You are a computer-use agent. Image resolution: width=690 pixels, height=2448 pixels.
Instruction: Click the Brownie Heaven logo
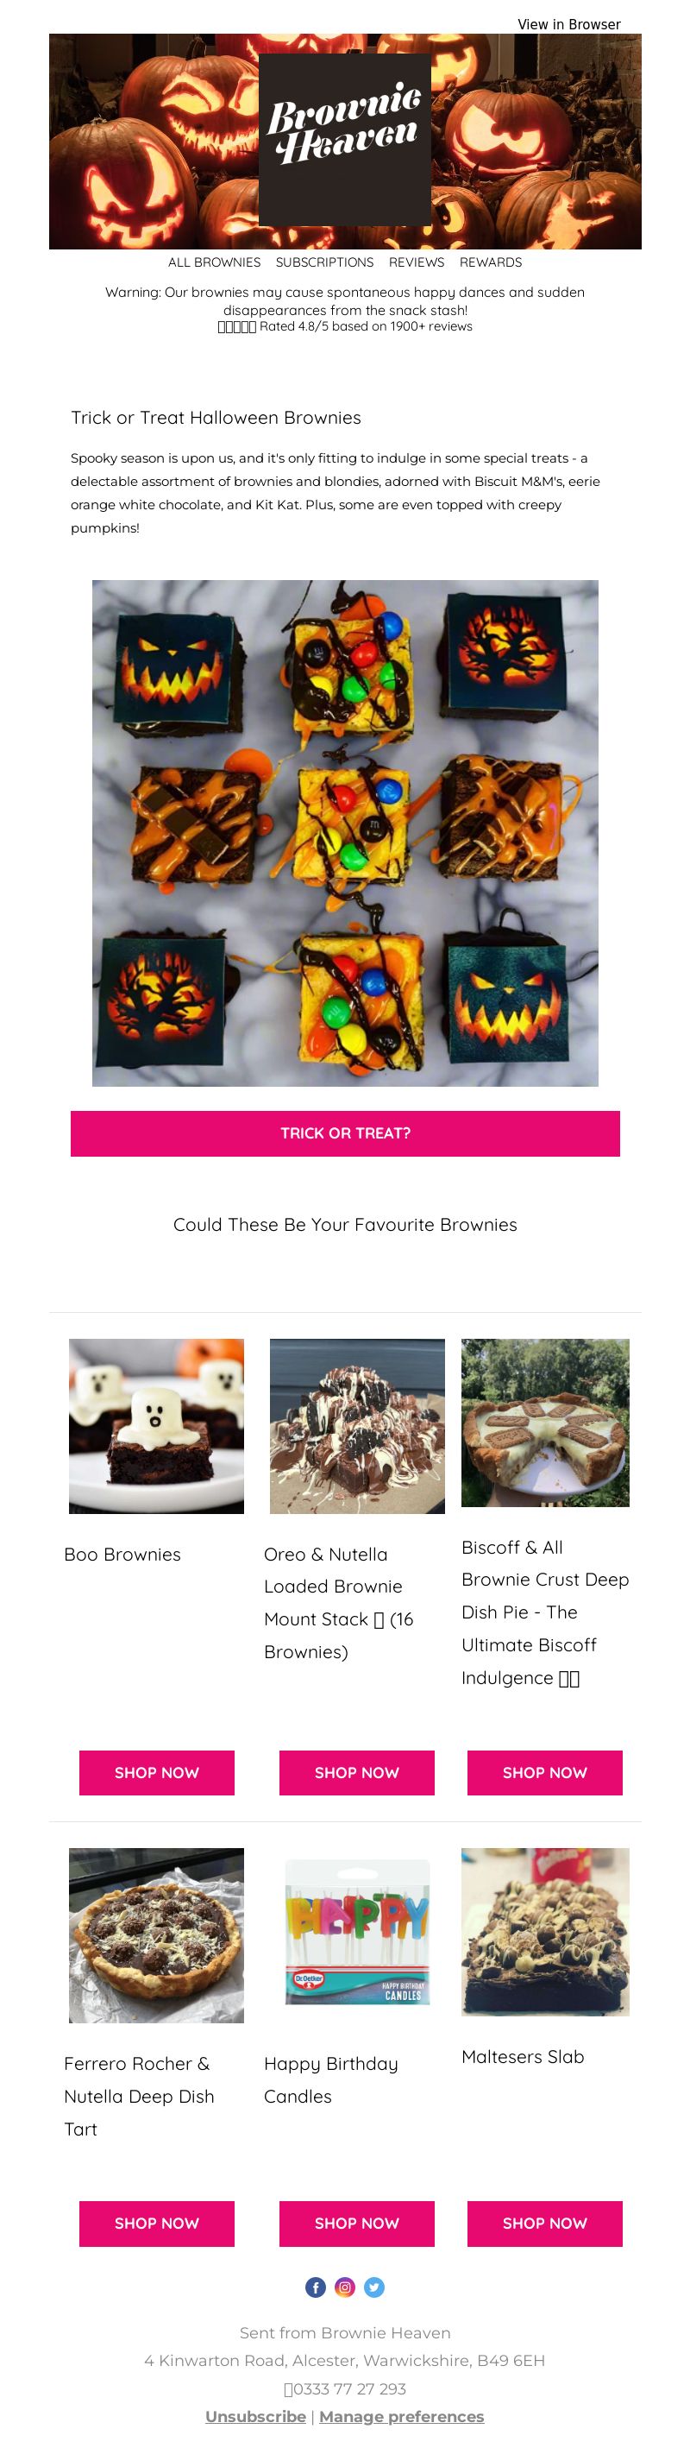tap(344, 140)
